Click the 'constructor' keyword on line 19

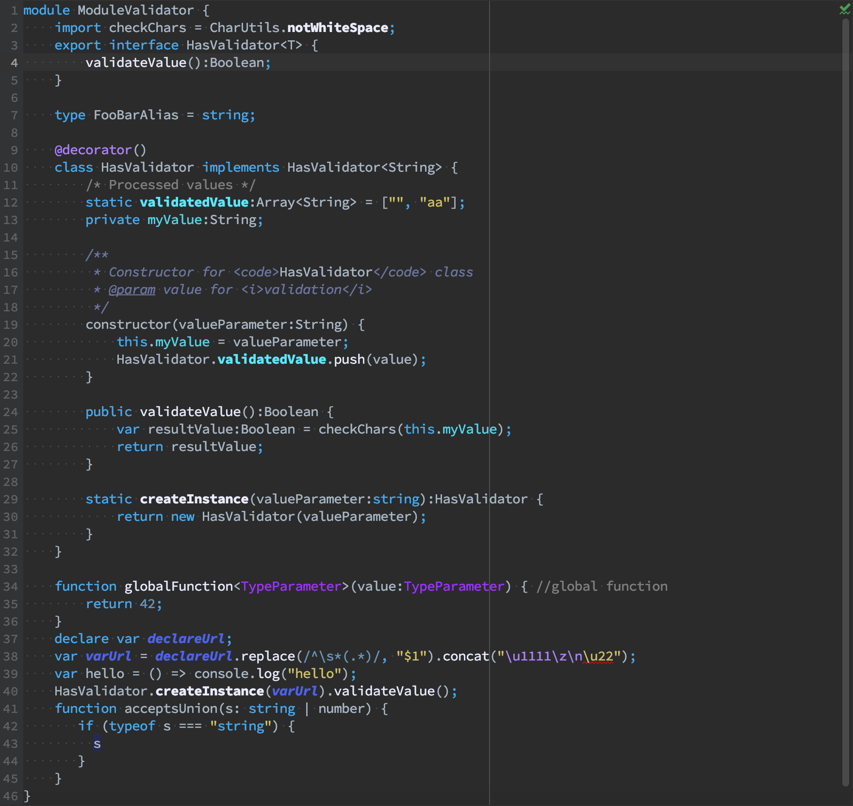tap(128, 324)
